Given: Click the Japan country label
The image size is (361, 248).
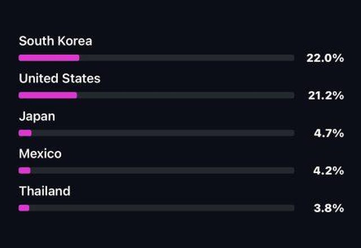Looking at the screenshot, I should (x=37, y=117).
